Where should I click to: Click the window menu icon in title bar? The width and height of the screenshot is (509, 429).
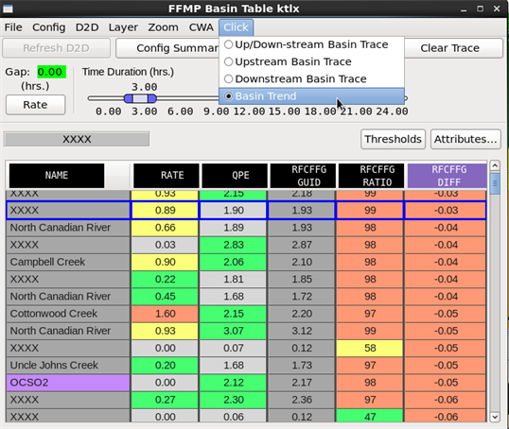click(x=8, y=9)
